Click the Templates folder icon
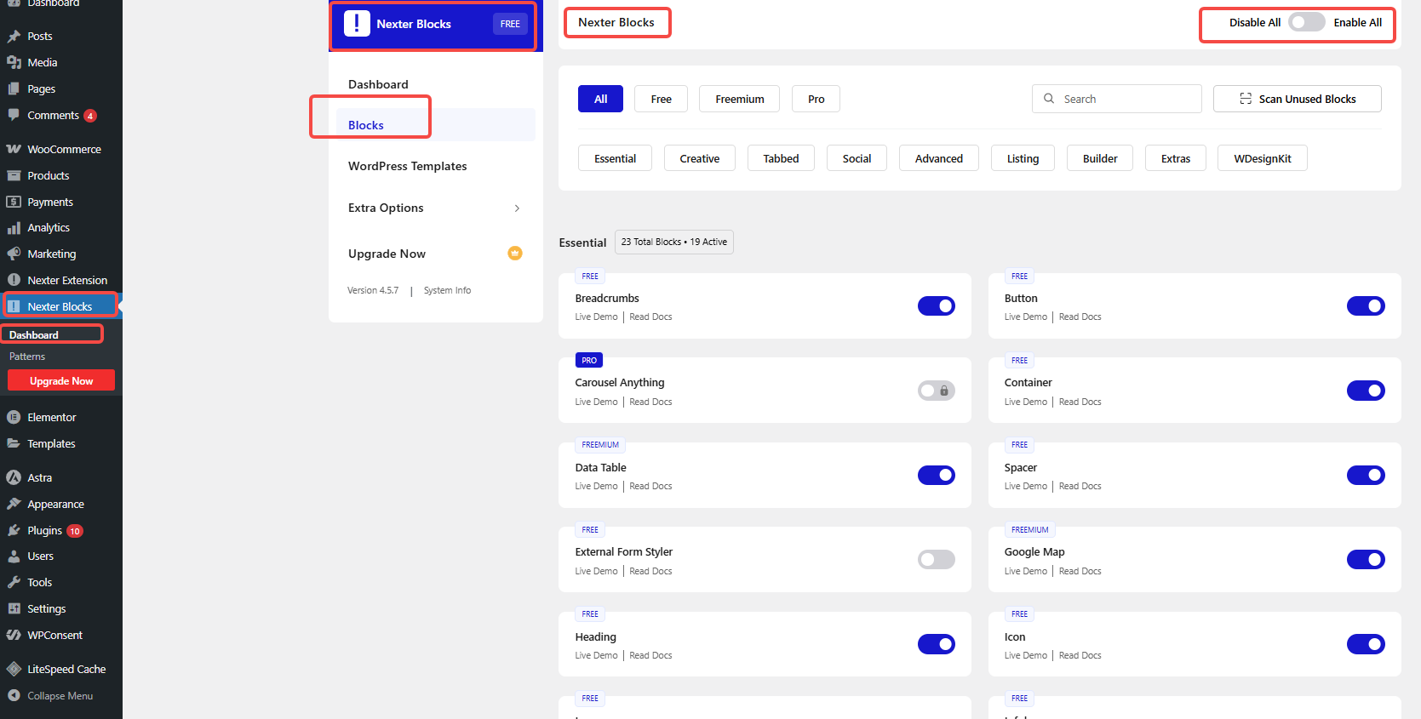The height and width of the screenshot is (719, 1421). (14, 443)
